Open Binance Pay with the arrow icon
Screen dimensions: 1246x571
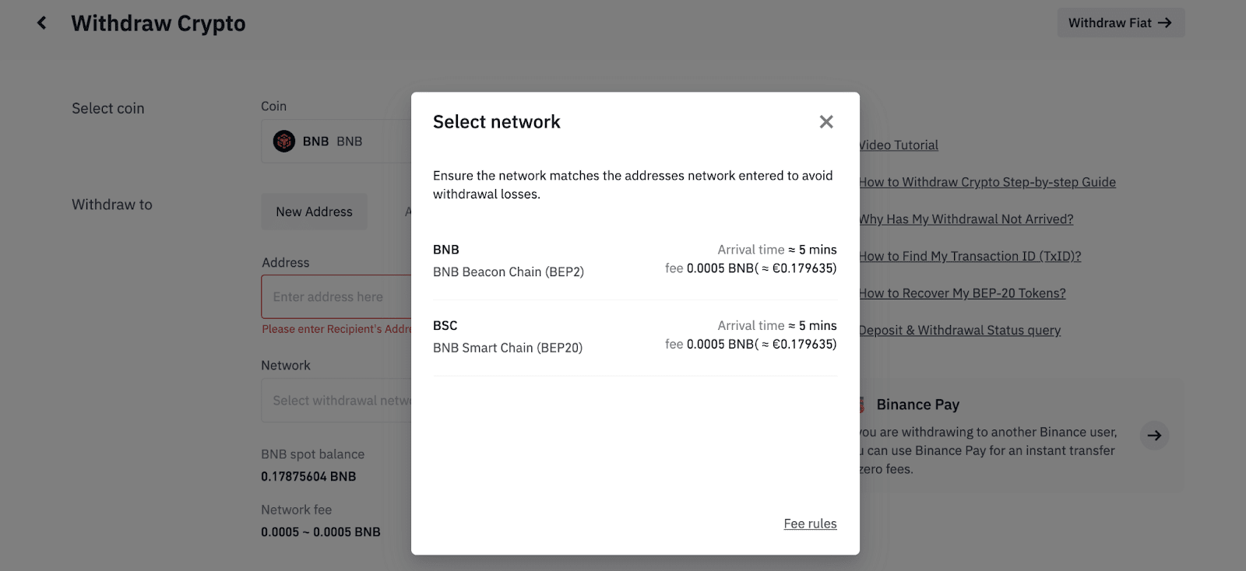coord(1154,436)
